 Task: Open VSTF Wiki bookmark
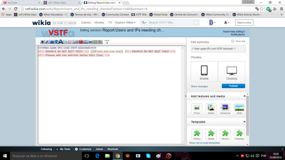pyautogui.click(x=139, y=15)
